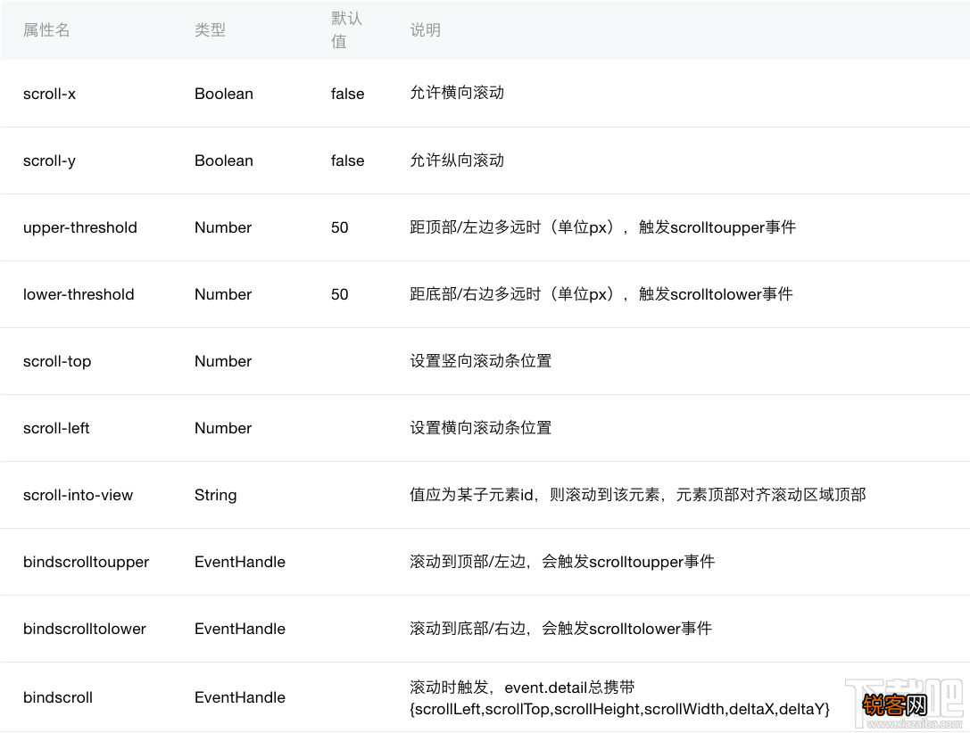This screenshot has width=970, height=733.
Task: Click String type in scroll-into-view row
Action: [x=215, y=495]
